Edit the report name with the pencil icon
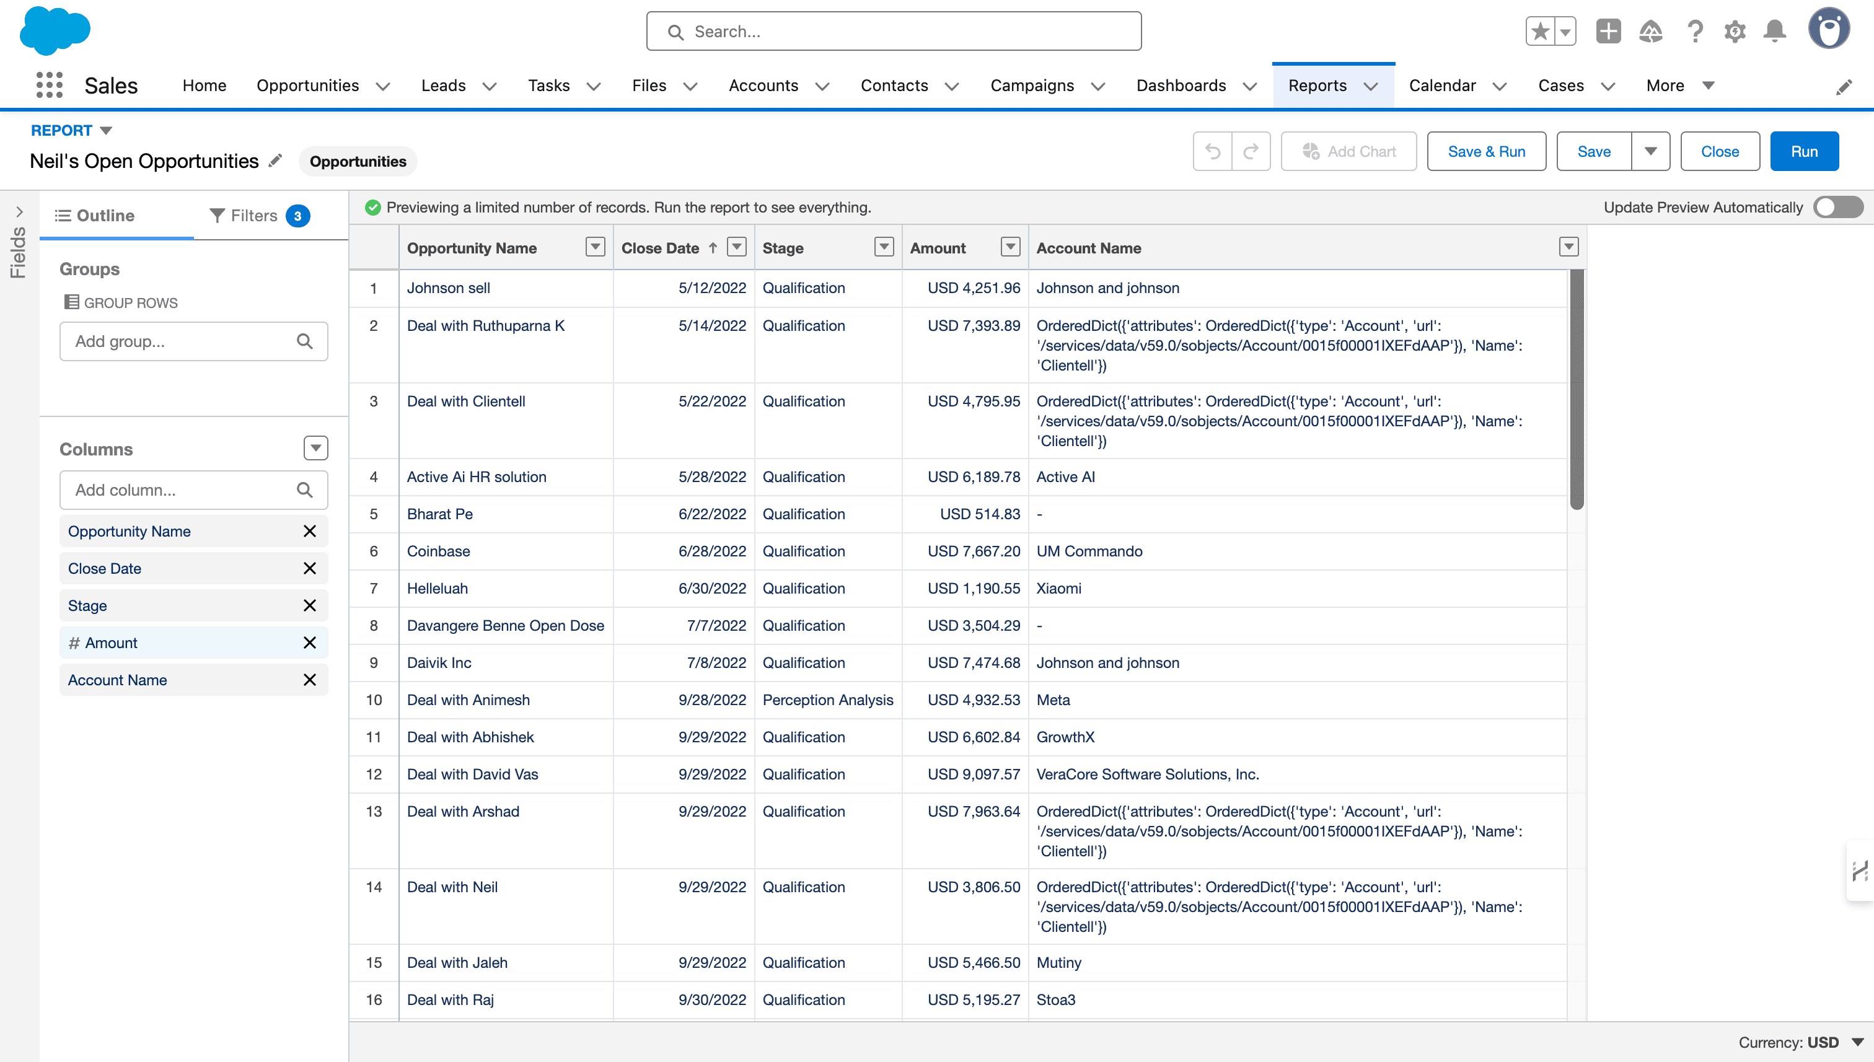The image size is (1874, 1062). pyautogui.click(x=275, y=160)
